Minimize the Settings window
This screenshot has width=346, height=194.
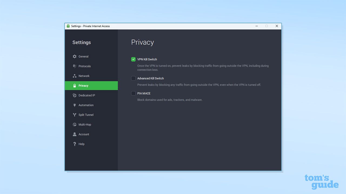pyautogui.click(x=256, y=26)
